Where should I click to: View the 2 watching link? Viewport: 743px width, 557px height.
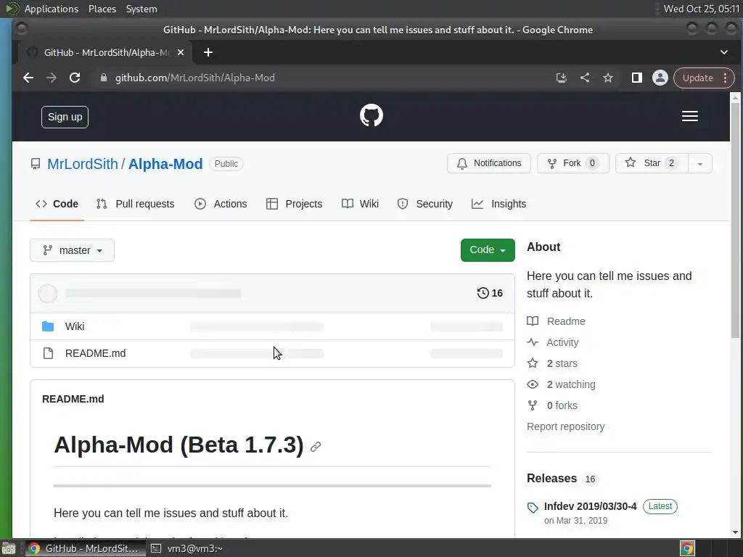[x=562, y=384]
